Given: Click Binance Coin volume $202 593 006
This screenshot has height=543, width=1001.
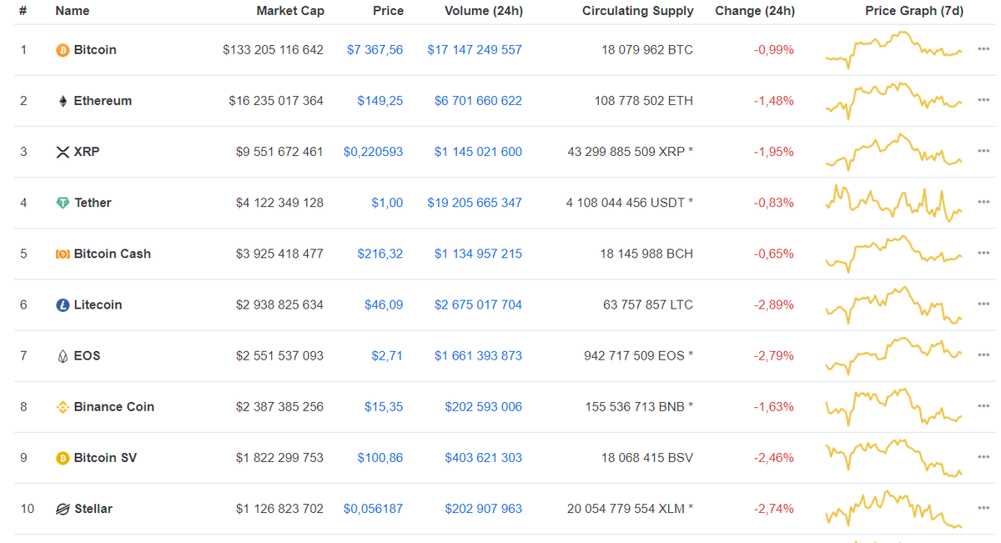Looking at the screenshot, I should pos(483,407).
